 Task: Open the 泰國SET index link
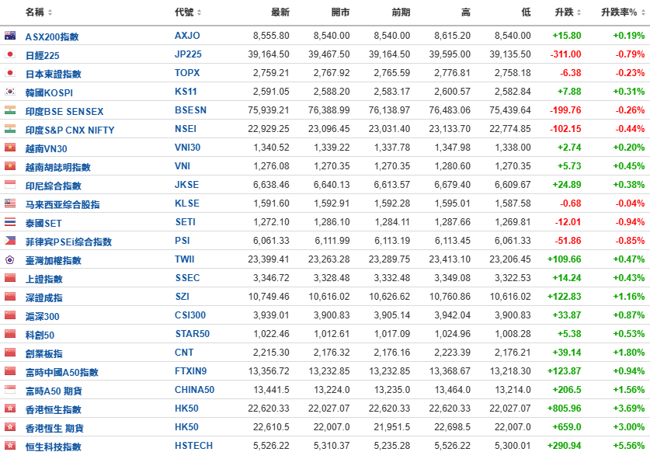(43, 224)
